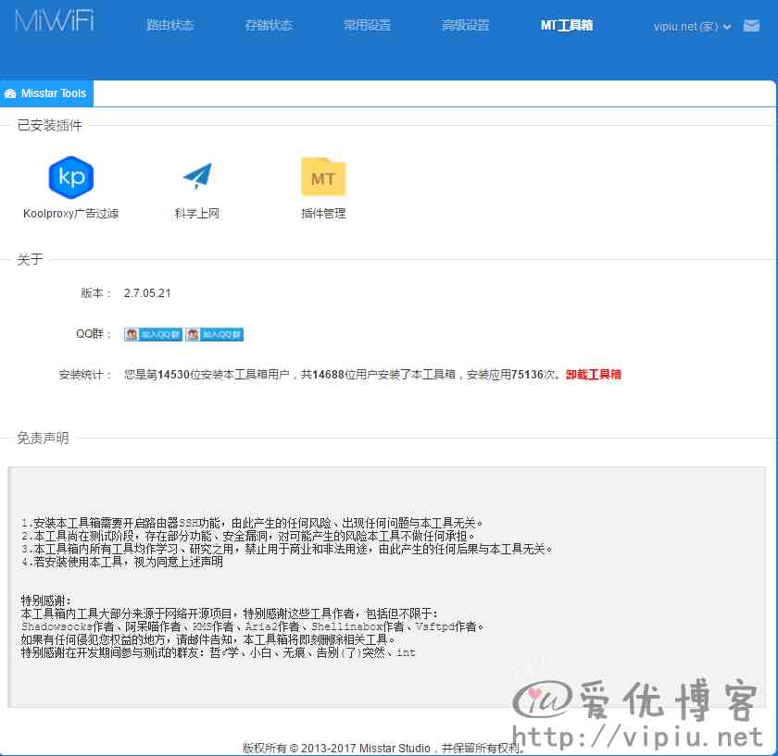Click the 插件管理 label
The width and height of the screenshot is (778, 756).
pyautogui.click(x=323, y=214)
